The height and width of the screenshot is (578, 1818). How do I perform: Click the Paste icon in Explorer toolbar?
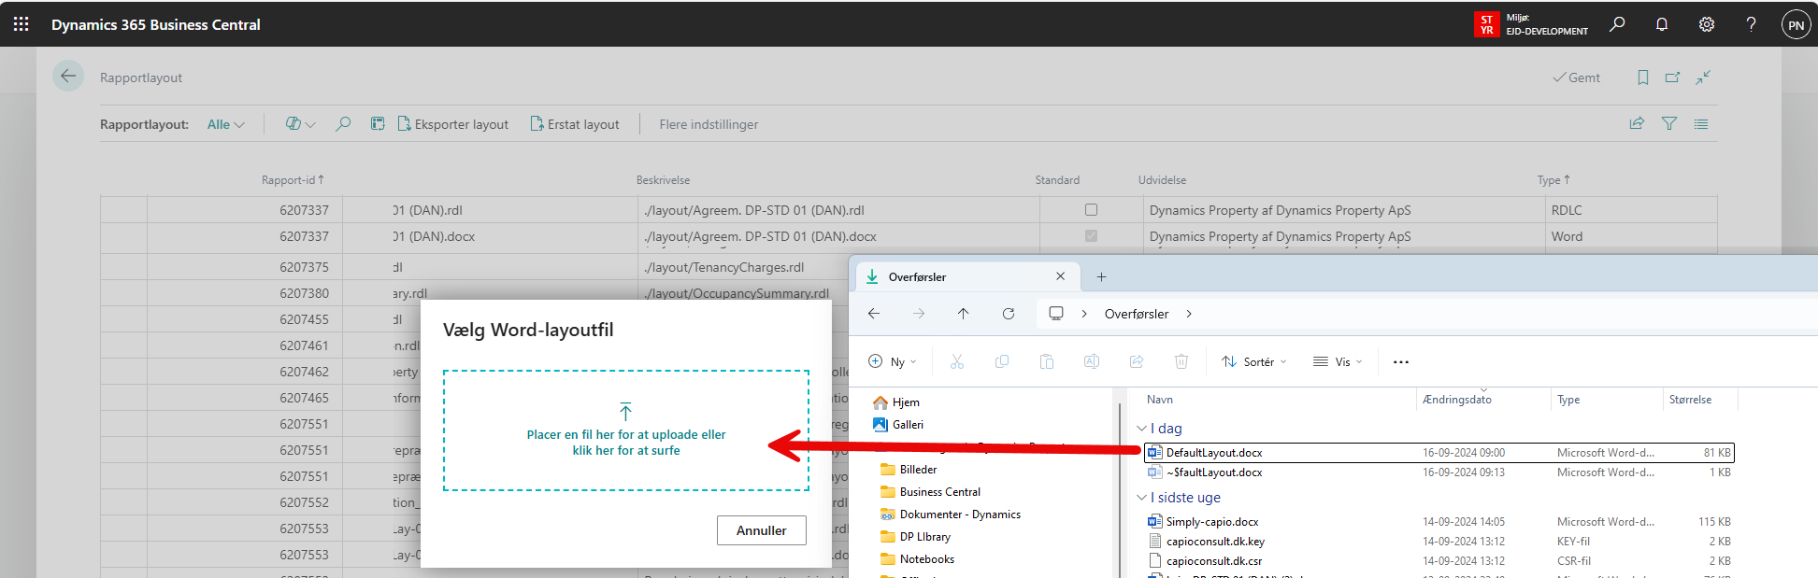click(x=1046, y=361)
